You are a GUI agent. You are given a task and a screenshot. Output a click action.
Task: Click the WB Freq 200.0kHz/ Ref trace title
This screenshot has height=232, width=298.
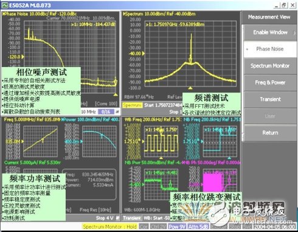[x=153, y=119]
